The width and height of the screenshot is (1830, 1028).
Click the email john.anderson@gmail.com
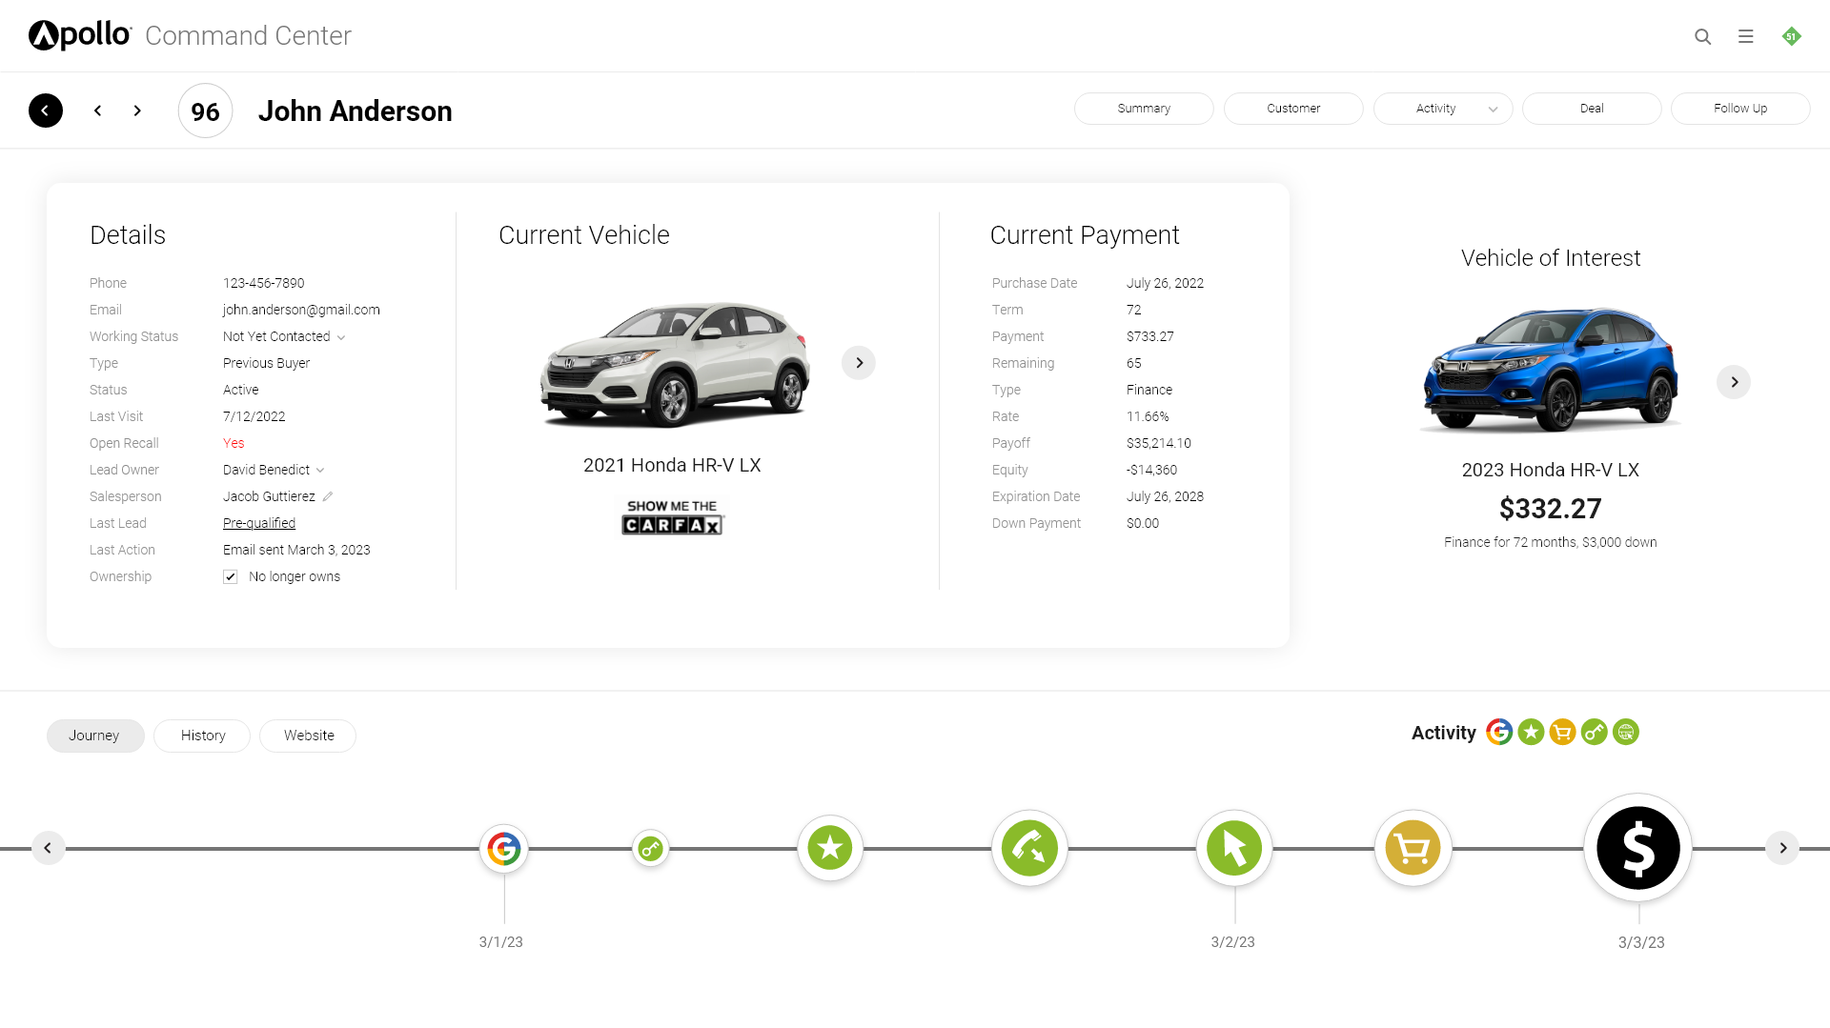click(x=301, y=310)
